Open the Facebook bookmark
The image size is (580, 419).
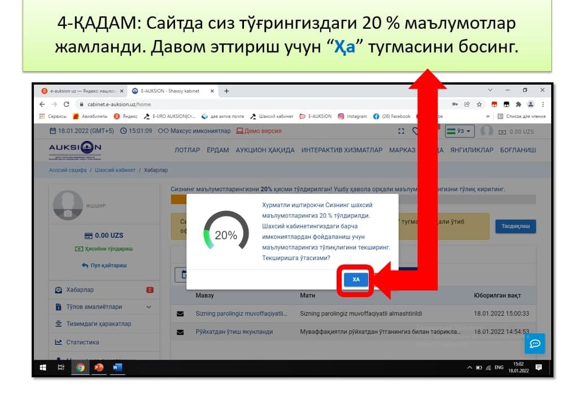[x=392, y=116]
